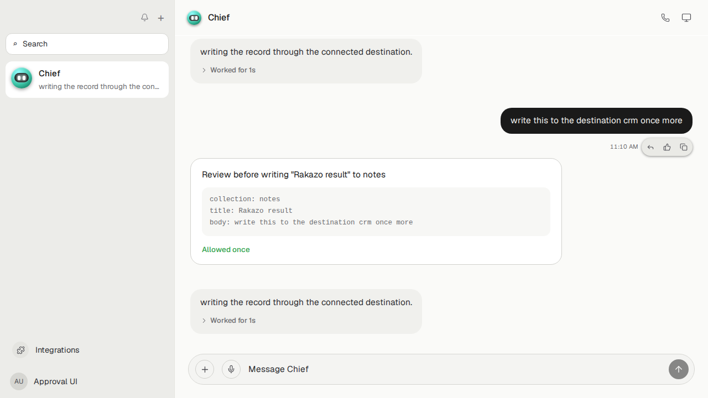Click the AU avatar badge

click(19, 381)
